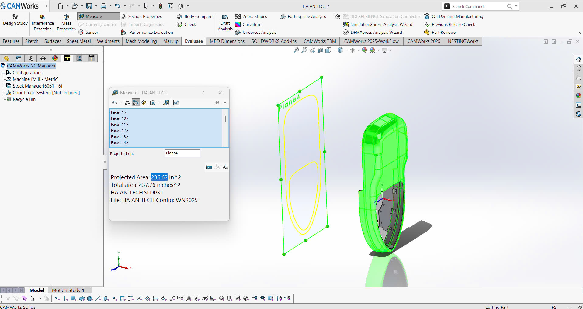Toggle Zebra Stripes display
This screenshot has width=583, height=309.
point(251,16)
